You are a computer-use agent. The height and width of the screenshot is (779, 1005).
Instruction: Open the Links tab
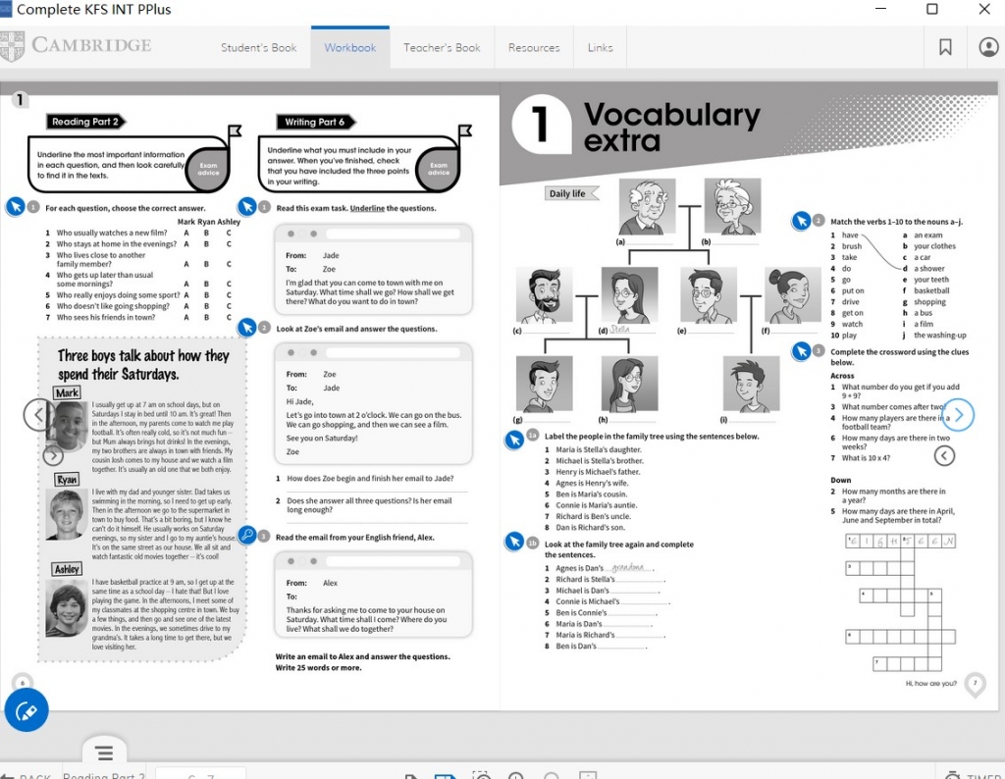pyautogui.click(x=600, y=47)
